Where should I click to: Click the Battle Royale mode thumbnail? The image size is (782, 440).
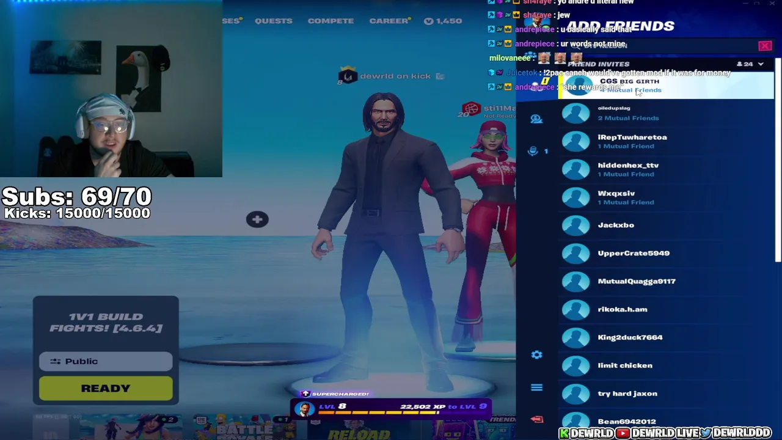[244, 428]
